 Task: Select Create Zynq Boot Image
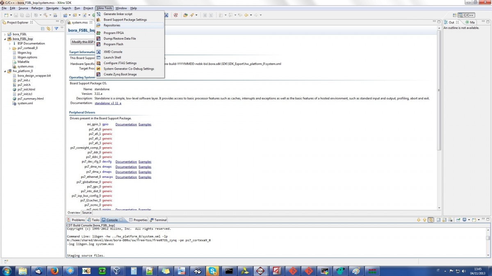[x=120, y=74]
